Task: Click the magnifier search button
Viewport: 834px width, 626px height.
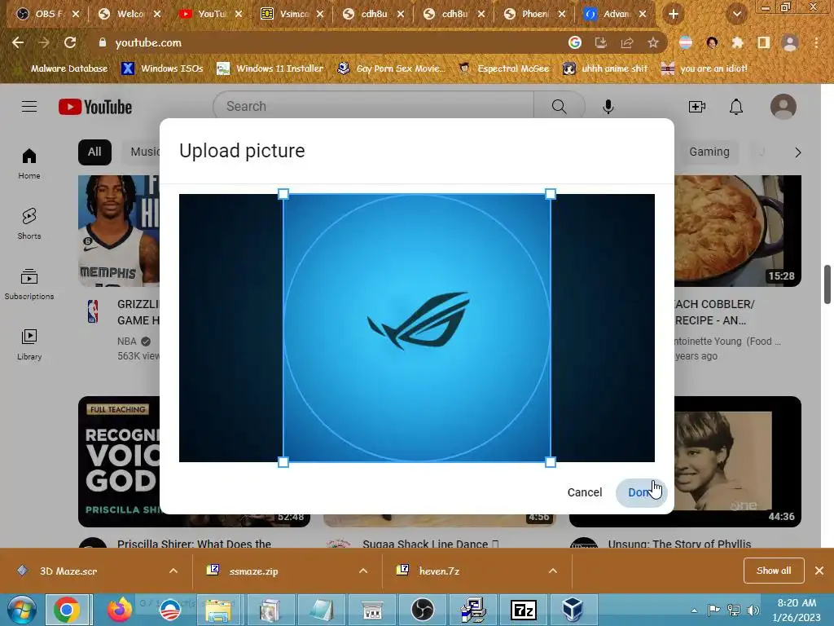Action: (x=559, y=107)
